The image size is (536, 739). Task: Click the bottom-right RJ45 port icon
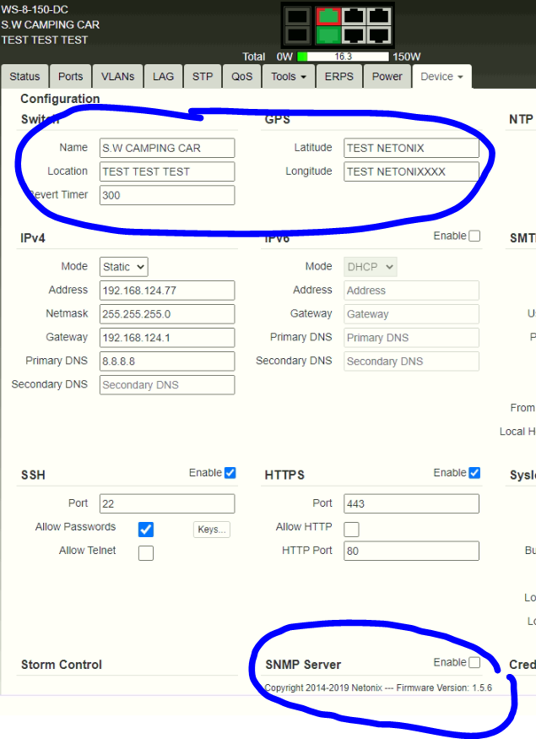tap(379, 35)
